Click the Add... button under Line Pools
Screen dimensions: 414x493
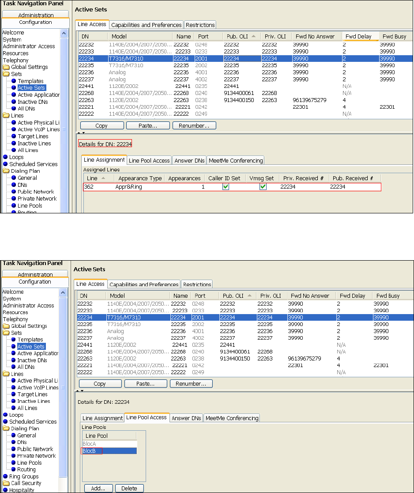pos(98,488)
